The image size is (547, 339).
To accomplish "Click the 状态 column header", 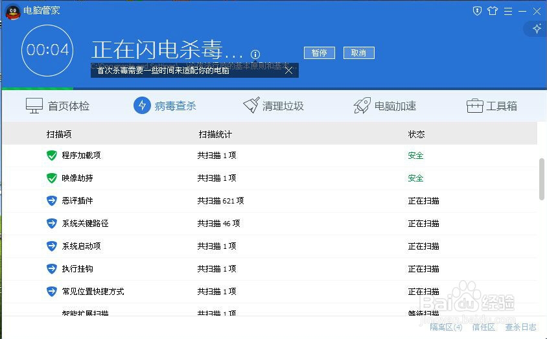I will [x=416, y=134].
